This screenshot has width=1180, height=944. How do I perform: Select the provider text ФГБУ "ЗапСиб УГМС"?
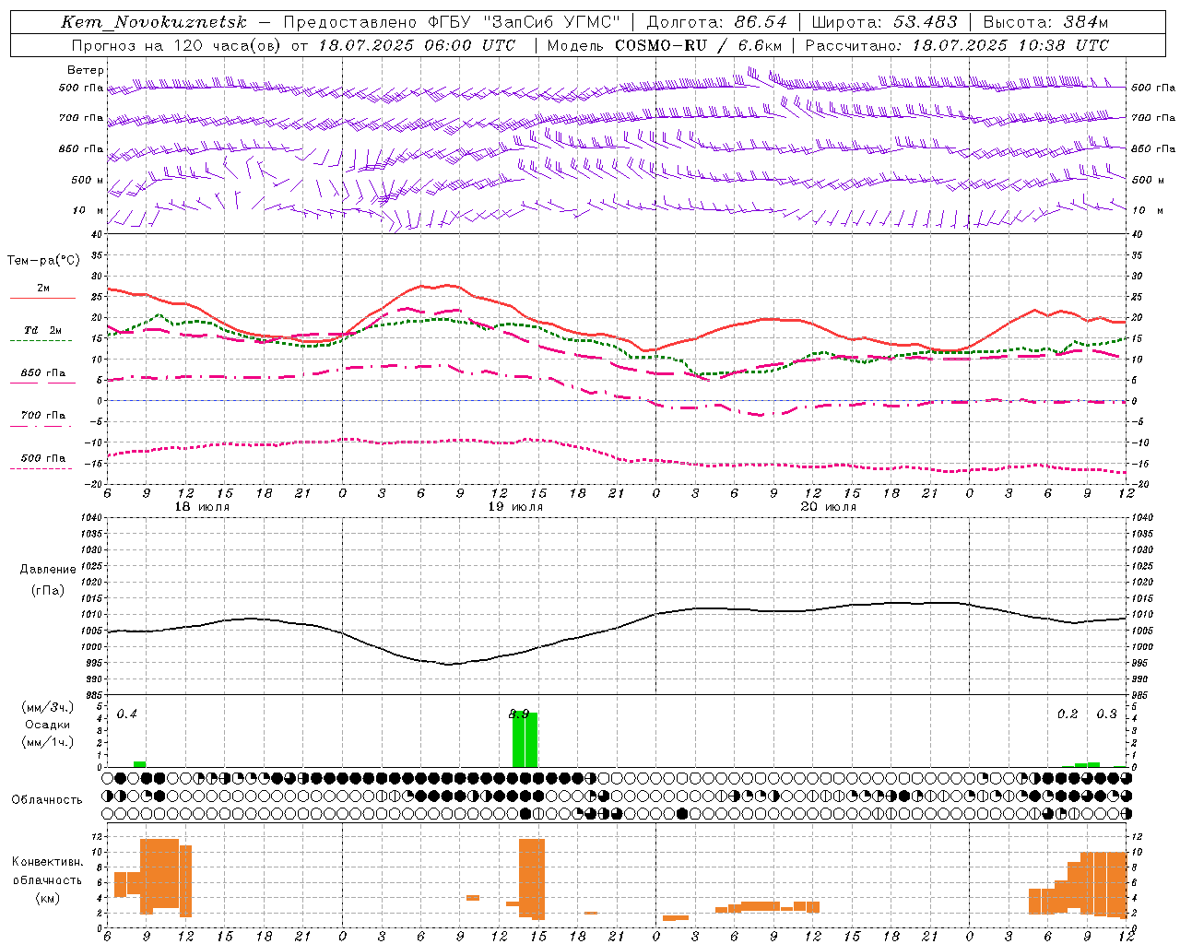point(525,22)
